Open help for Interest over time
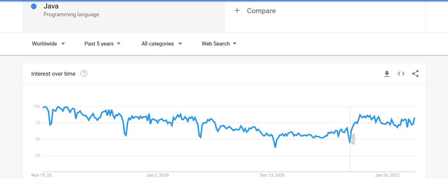The image size is (448, 179). click(84, 73)
